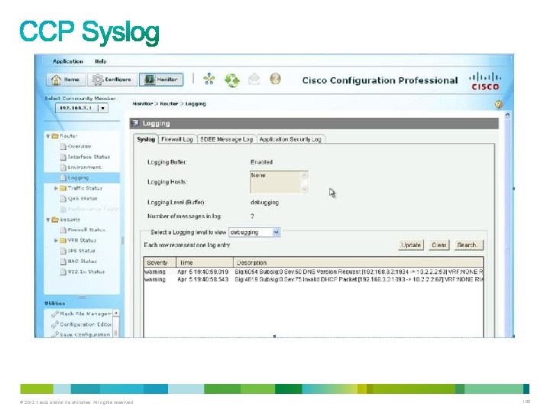This screenshot has width=550, height=413.
Task: Open the logging level to view dropdown
Action: coord(254,233)
